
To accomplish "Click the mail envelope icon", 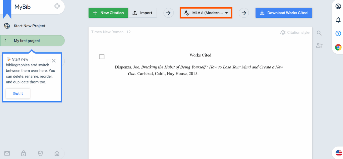I will 7,154.
